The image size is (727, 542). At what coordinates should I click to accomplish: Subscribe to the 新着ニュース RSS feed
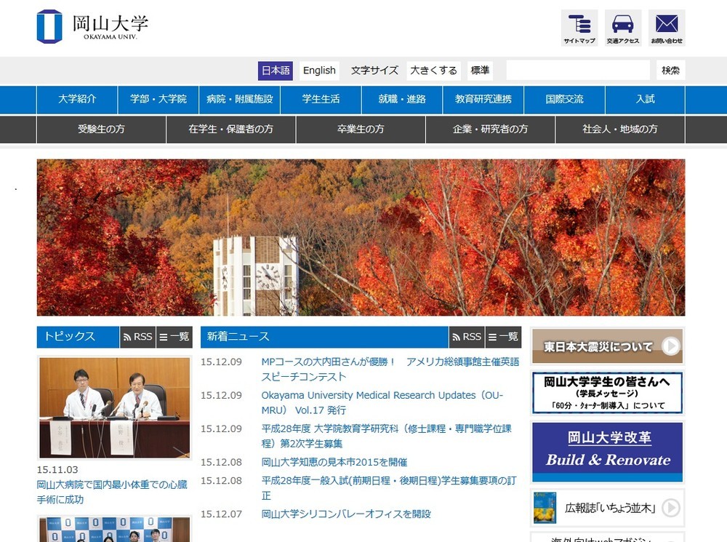(x=467, y=336)
